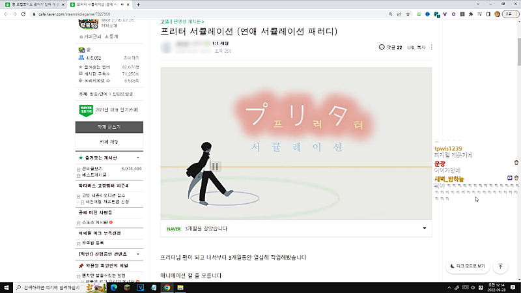Show hidden system tray icons
Screen dimensions: 521x293
449,288
